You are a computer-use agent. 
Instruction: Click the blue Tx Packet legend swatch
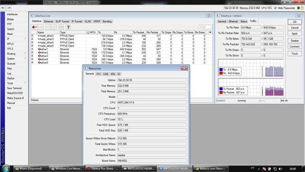coord(221,89)
